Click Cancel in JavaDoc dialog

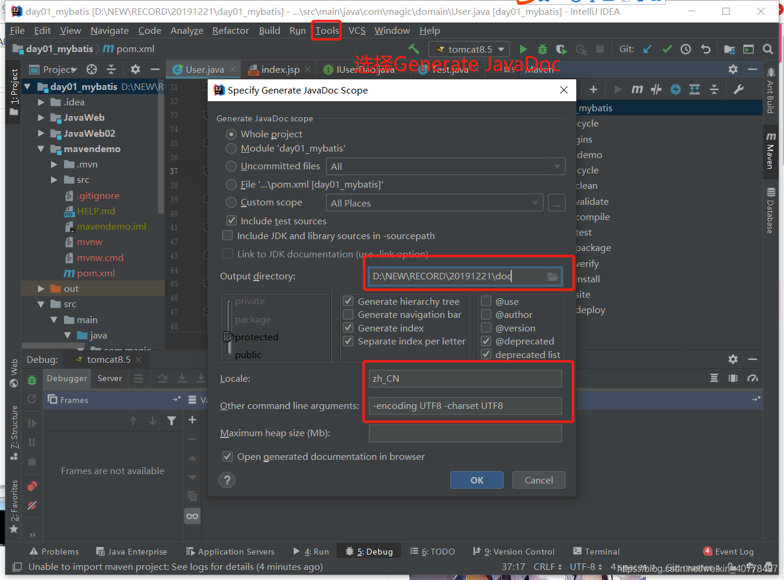coord(539,480)
